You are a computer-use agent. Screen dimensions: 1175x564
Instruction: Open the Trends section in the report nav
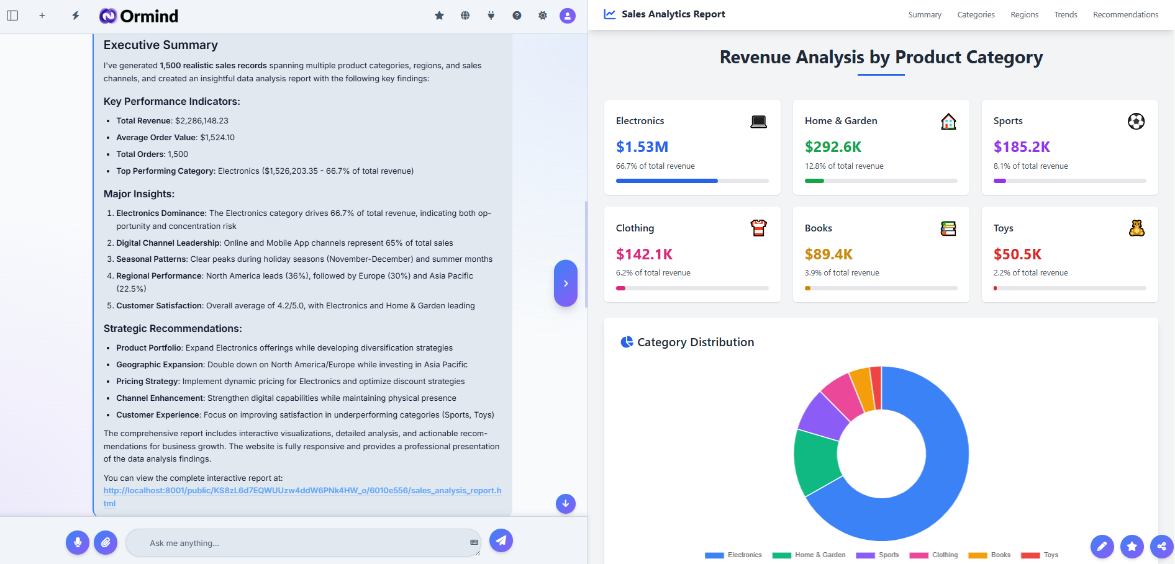tap(1065, 14)
